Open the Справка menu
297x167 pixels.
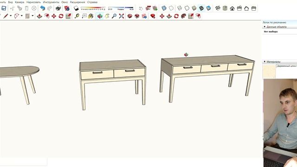(x=92, y=2)
